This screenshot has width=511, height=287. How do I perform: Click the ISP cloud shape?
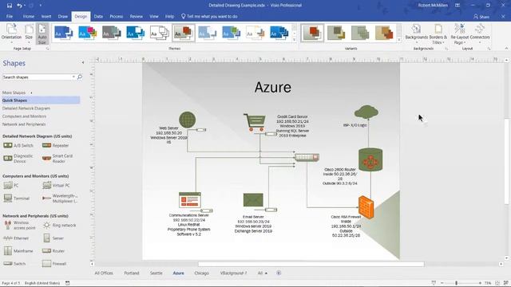coord(366,112)
